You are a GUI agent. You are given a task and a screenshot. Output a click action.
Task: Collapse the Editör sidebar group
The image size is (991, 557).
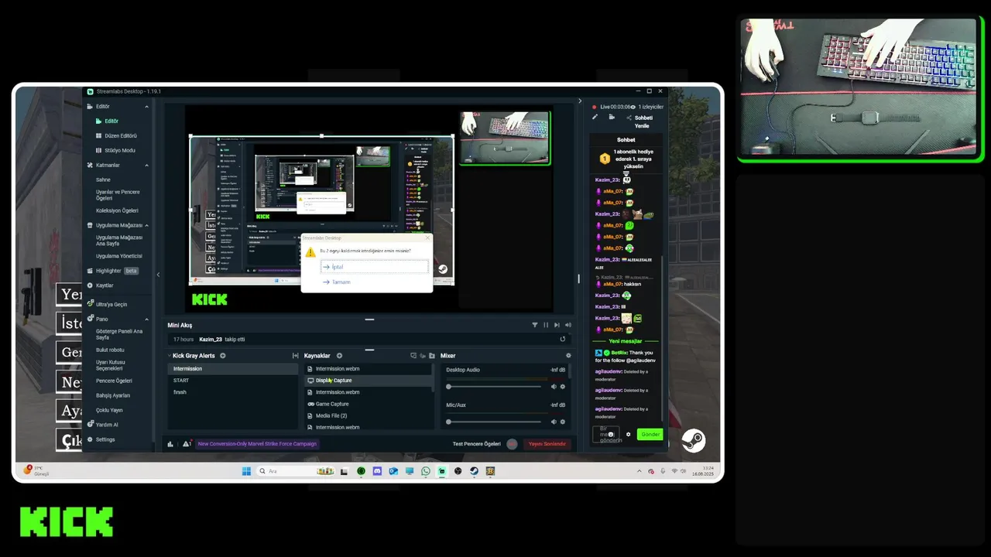147,106
